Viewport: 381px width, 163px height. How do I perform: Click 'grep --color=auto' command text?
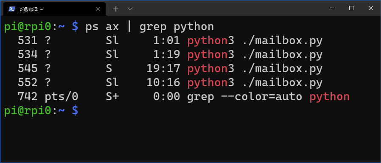click(245, 97)
